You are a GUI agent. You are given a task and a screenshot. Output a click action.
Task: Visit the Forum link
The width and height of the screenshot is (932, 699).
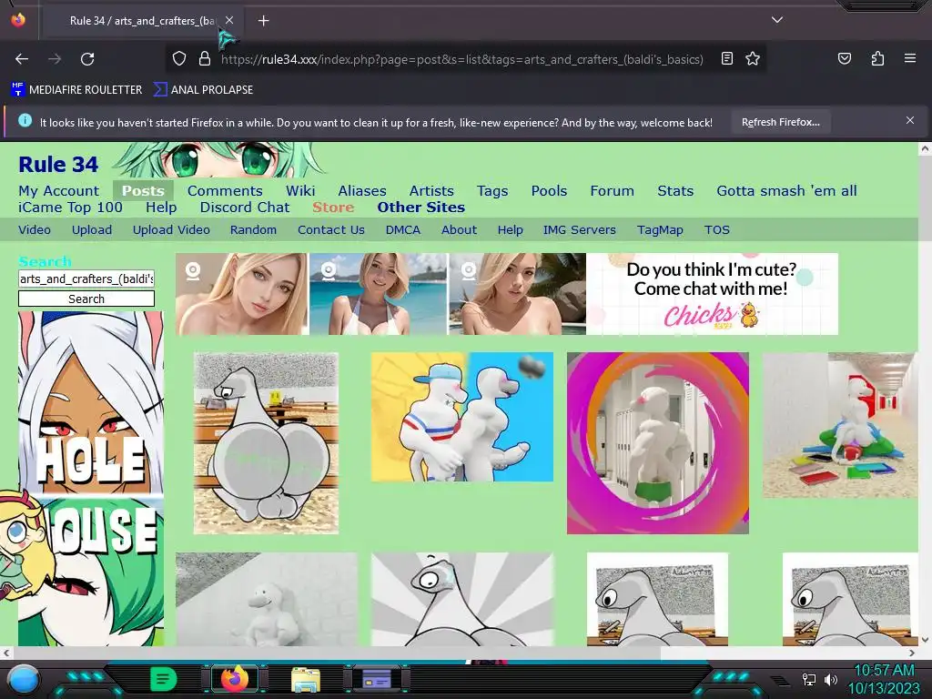612,191
